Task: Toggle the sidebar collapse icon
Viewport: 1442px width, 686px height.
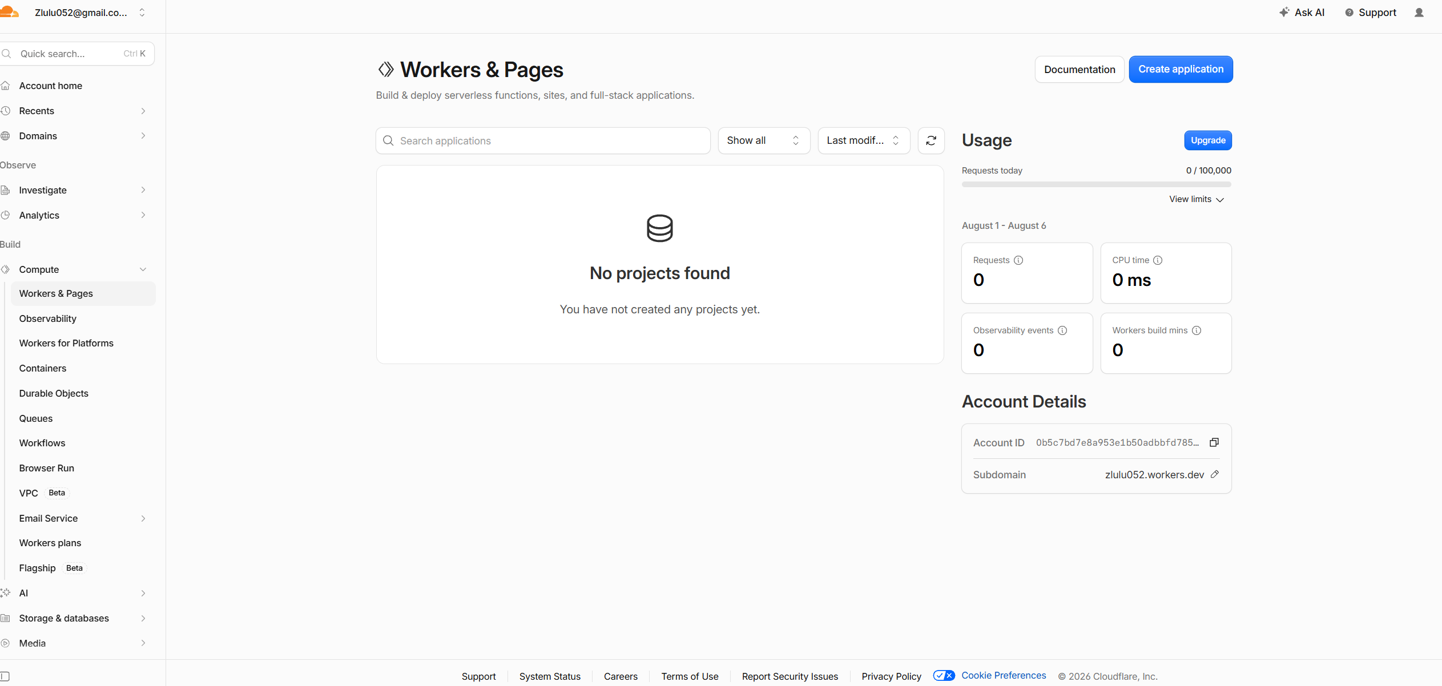Action: pos(5,676)
